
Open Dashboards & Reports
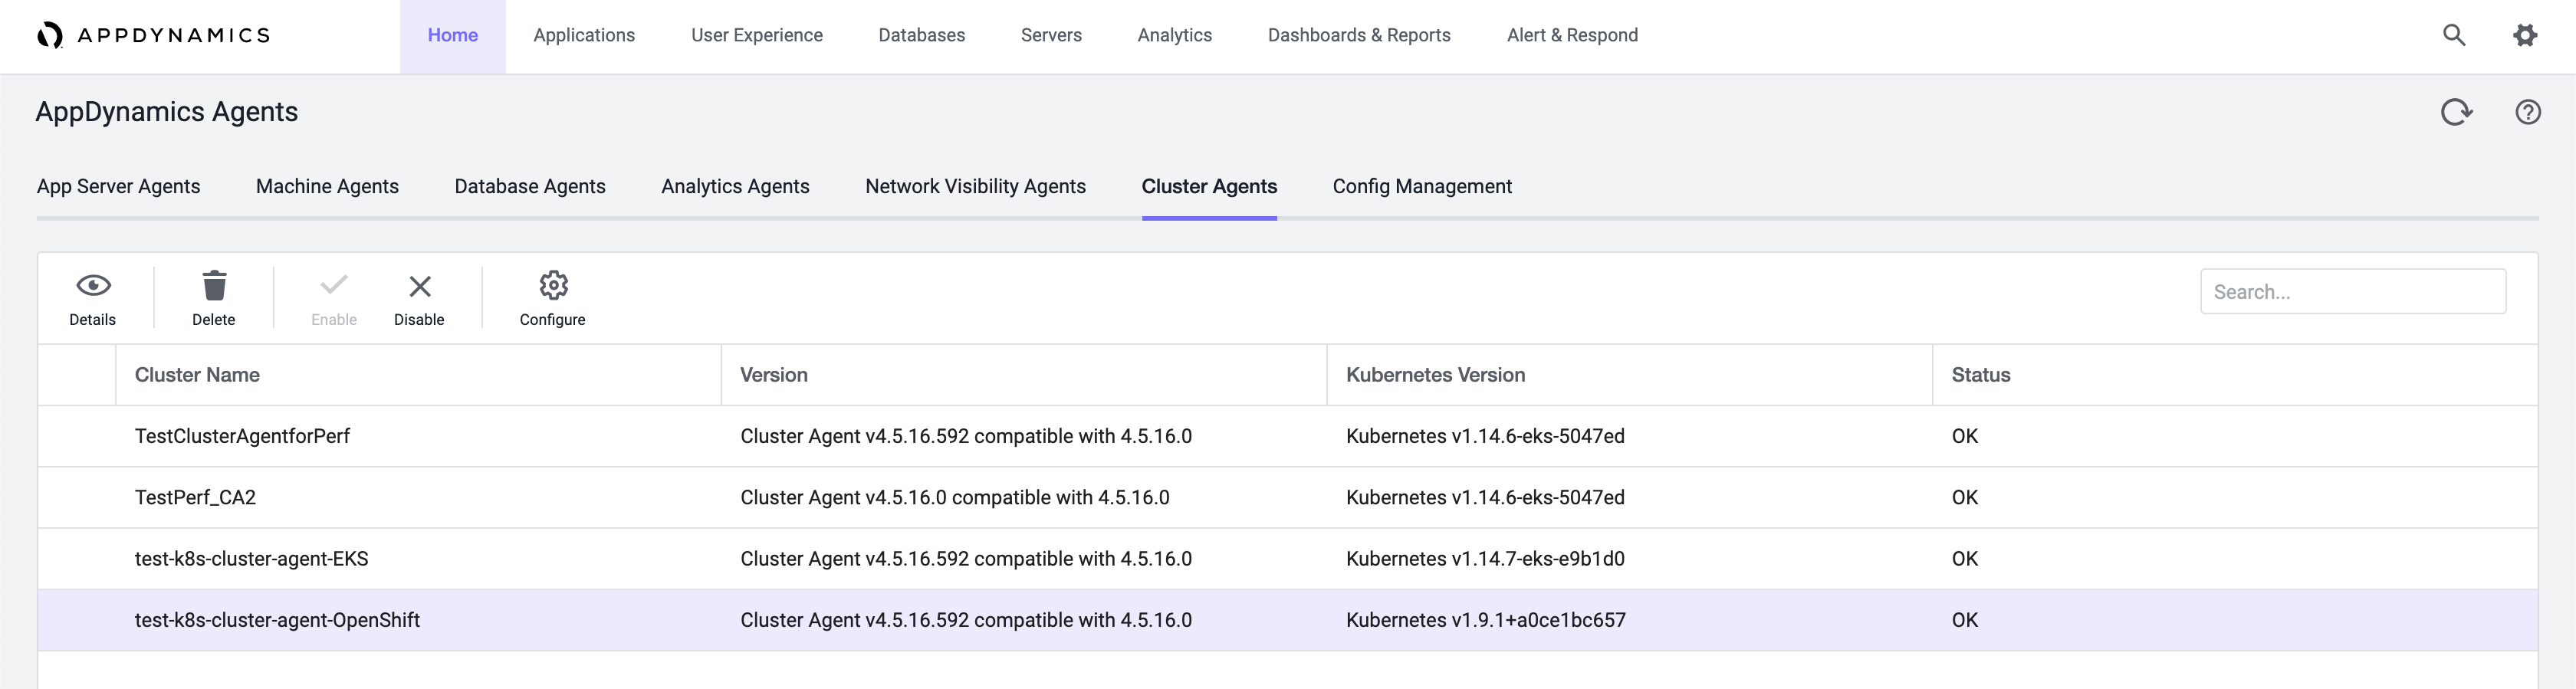coord(1359,36)
